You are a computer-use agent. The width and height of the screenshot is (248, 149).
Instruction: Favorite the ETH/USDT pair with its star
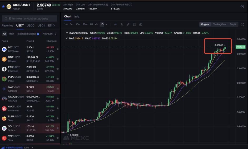click(x=58, y=69)
